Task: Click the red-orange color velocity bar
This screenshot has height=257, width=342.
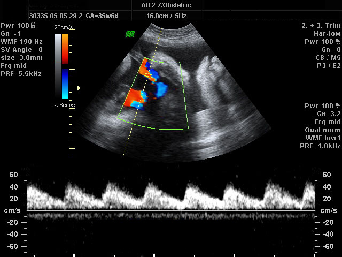Action: 65,49
